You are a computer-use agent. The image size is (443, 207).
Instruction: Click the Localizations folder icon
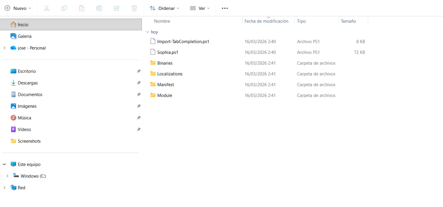click(153, 73)
